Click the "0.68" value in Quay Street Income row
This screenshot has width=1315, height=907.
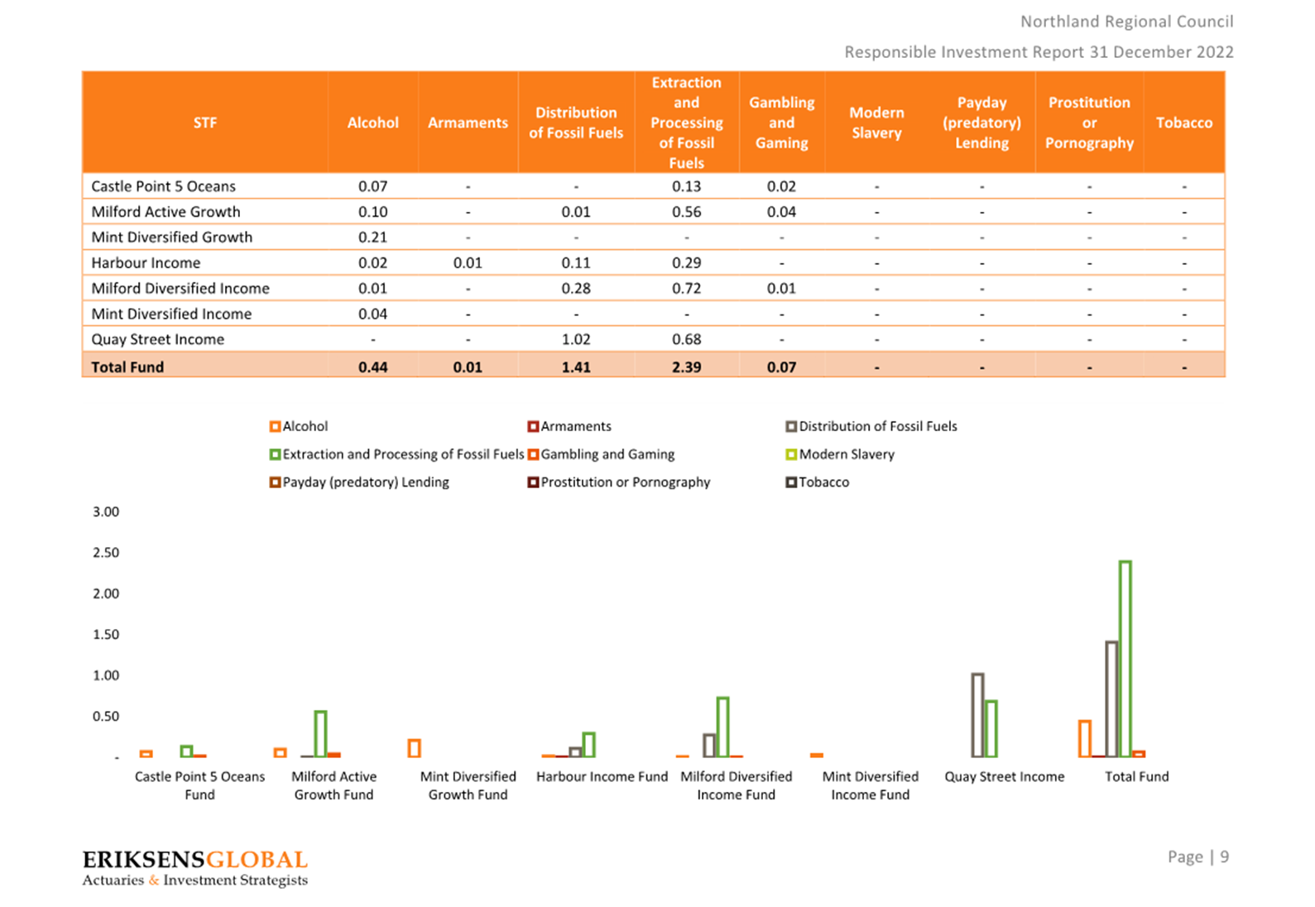pyautogui.click(x=686, y=339)
